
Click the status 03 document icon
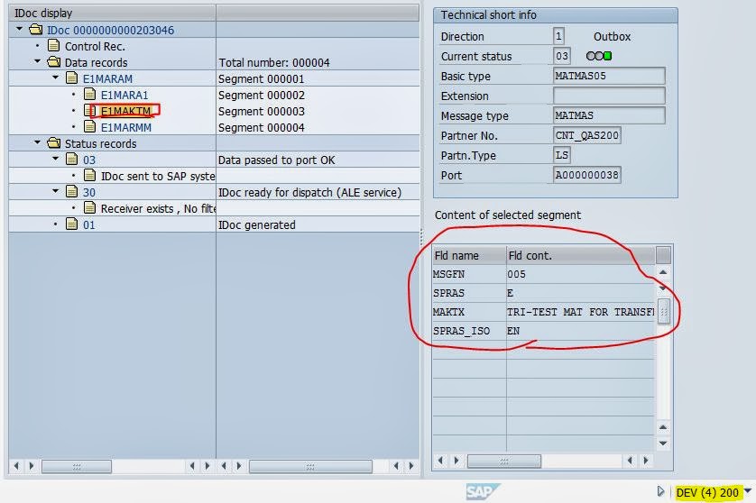coord(72,159)
